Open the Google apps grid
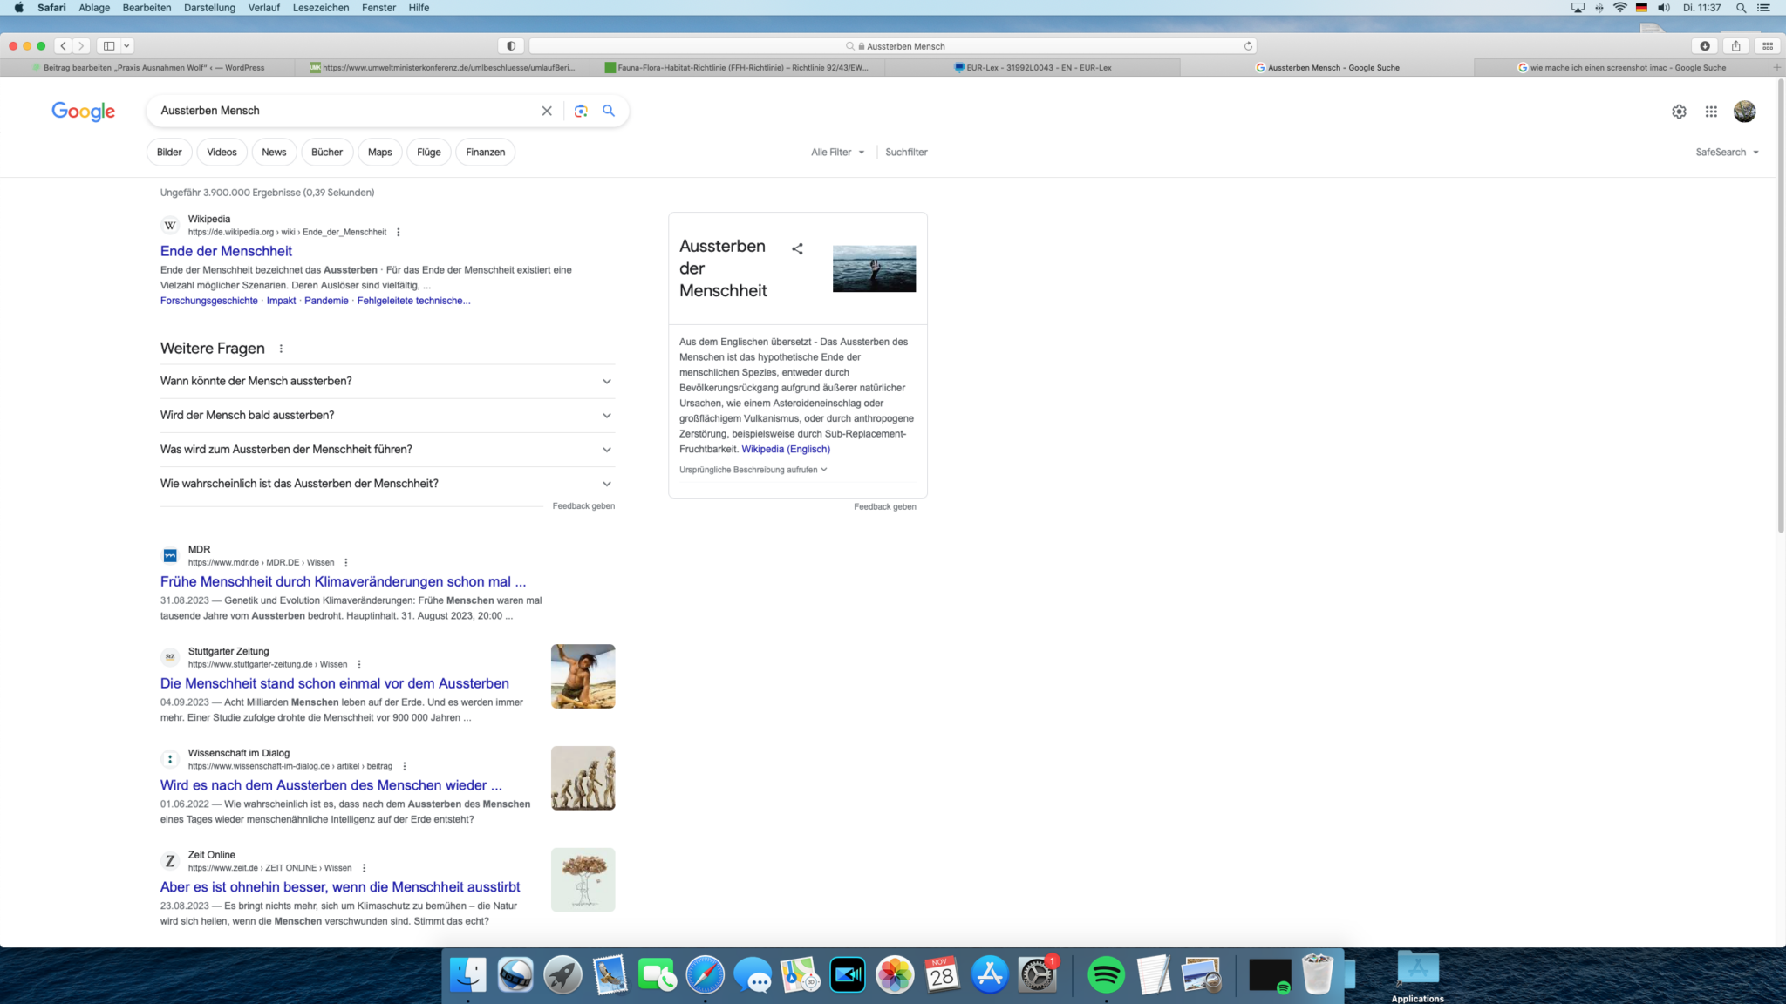Image resolution: width=1786 pixels, height=1004 pixels. tap(1711, 112)
